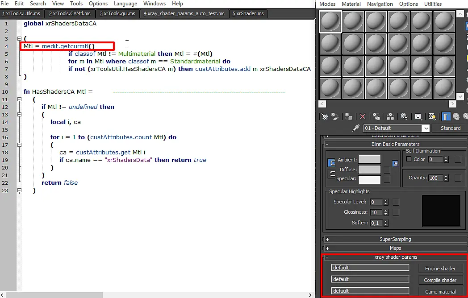Click the Opacity map button
Screen dimensions: 468x298
click(x=458, y=178)
